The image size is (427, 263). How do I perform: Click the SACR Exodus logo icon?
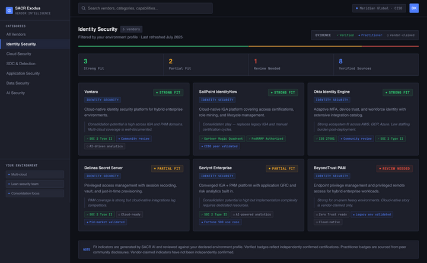pyautogui.click(x=9, y=10)
